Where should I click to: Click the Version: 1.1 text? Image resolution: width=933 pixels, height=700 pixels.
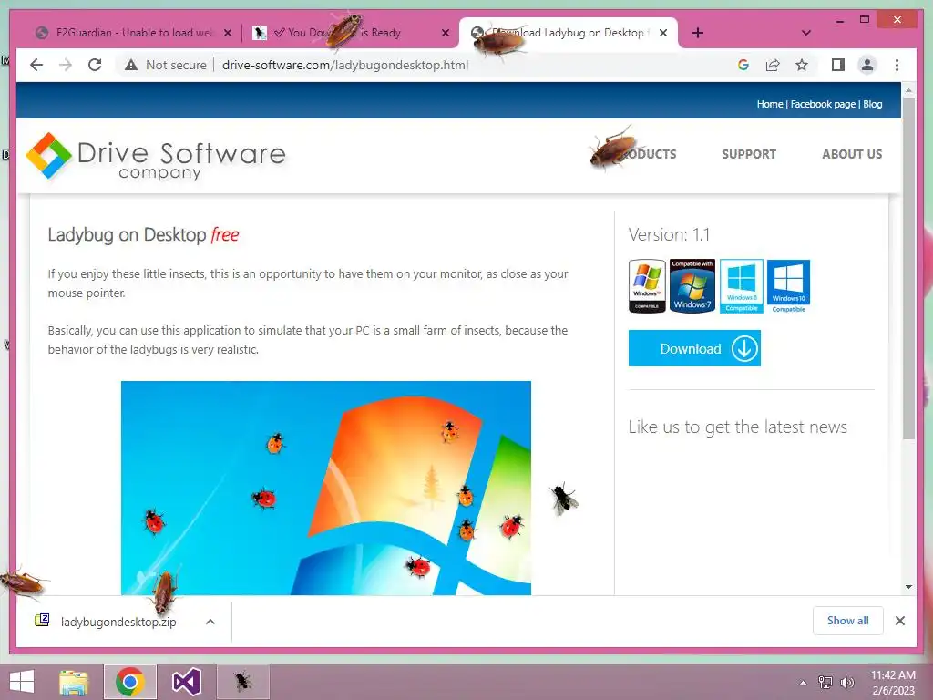pyautogui.click(x=669, y=234)
